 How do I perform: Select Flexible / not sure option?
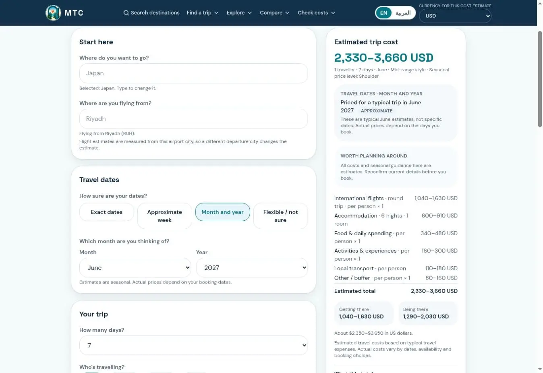(x=281, y=216)
